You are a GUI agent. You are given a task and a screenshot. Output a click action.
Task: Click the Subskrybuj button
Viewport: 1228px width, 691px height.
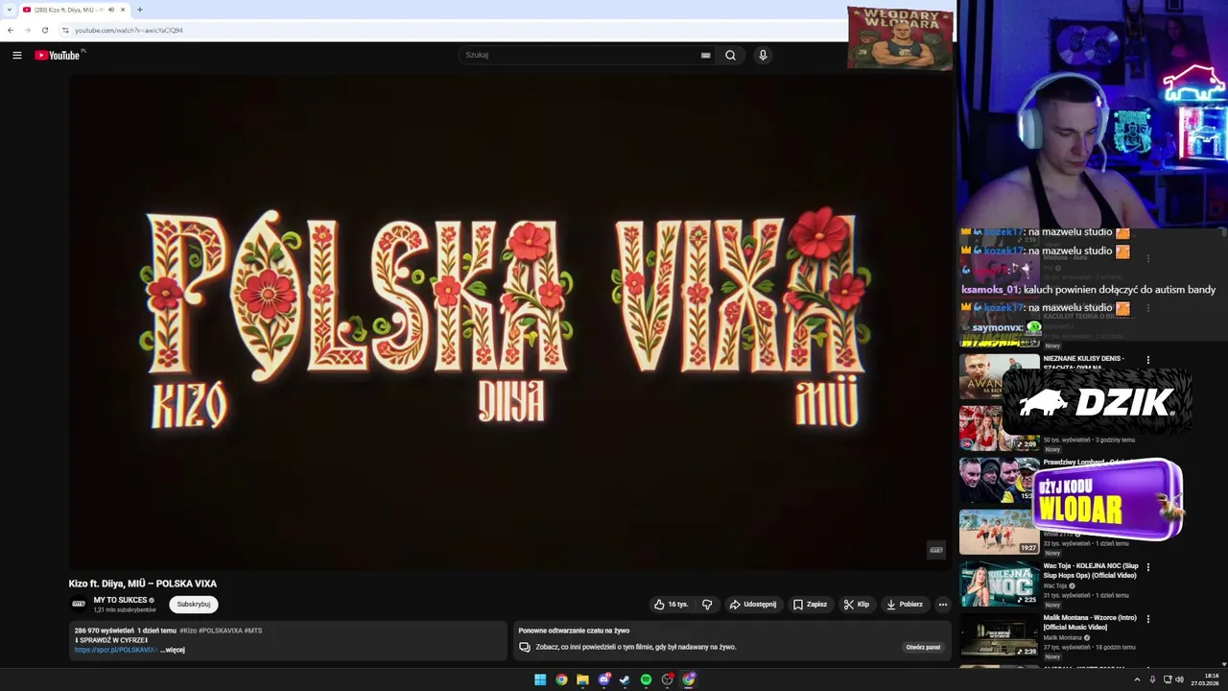[x=194, y=605]
